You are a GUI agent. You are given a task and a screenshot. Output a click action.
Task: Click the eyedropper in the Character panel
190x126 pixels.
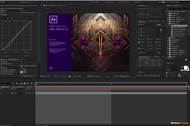[182, 67]
